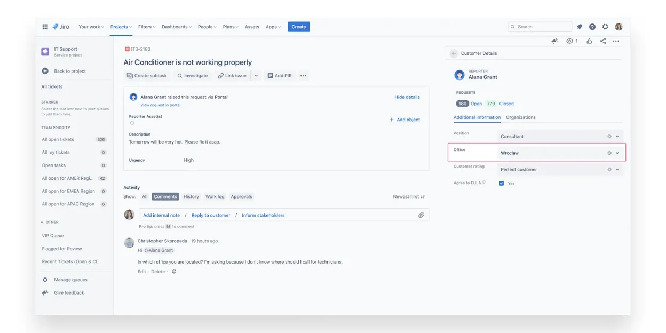Click the thumbs up vote icon

tap(590, 41)
